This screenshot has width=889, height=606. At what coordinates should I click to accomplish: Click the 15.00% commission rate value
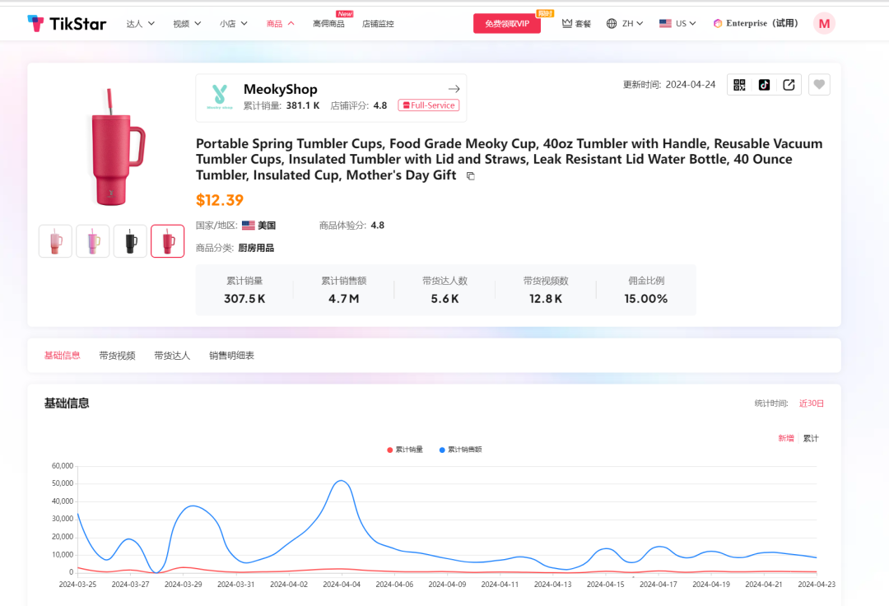point(646,299)
